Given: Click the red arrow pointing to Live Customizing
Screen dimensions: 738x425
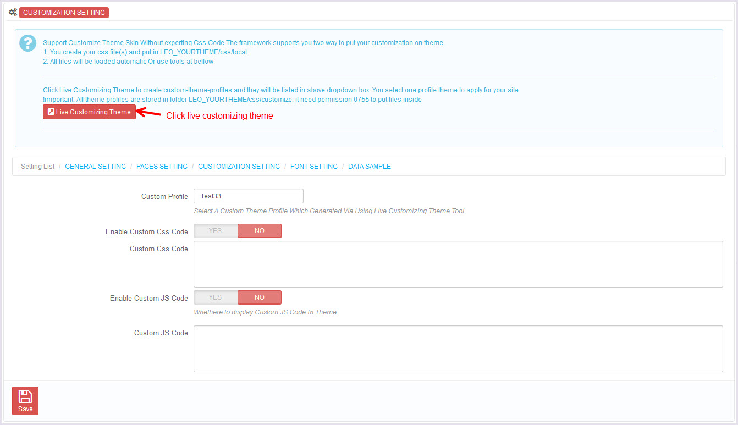Looking at the screenshot, I should coord(148,113).
